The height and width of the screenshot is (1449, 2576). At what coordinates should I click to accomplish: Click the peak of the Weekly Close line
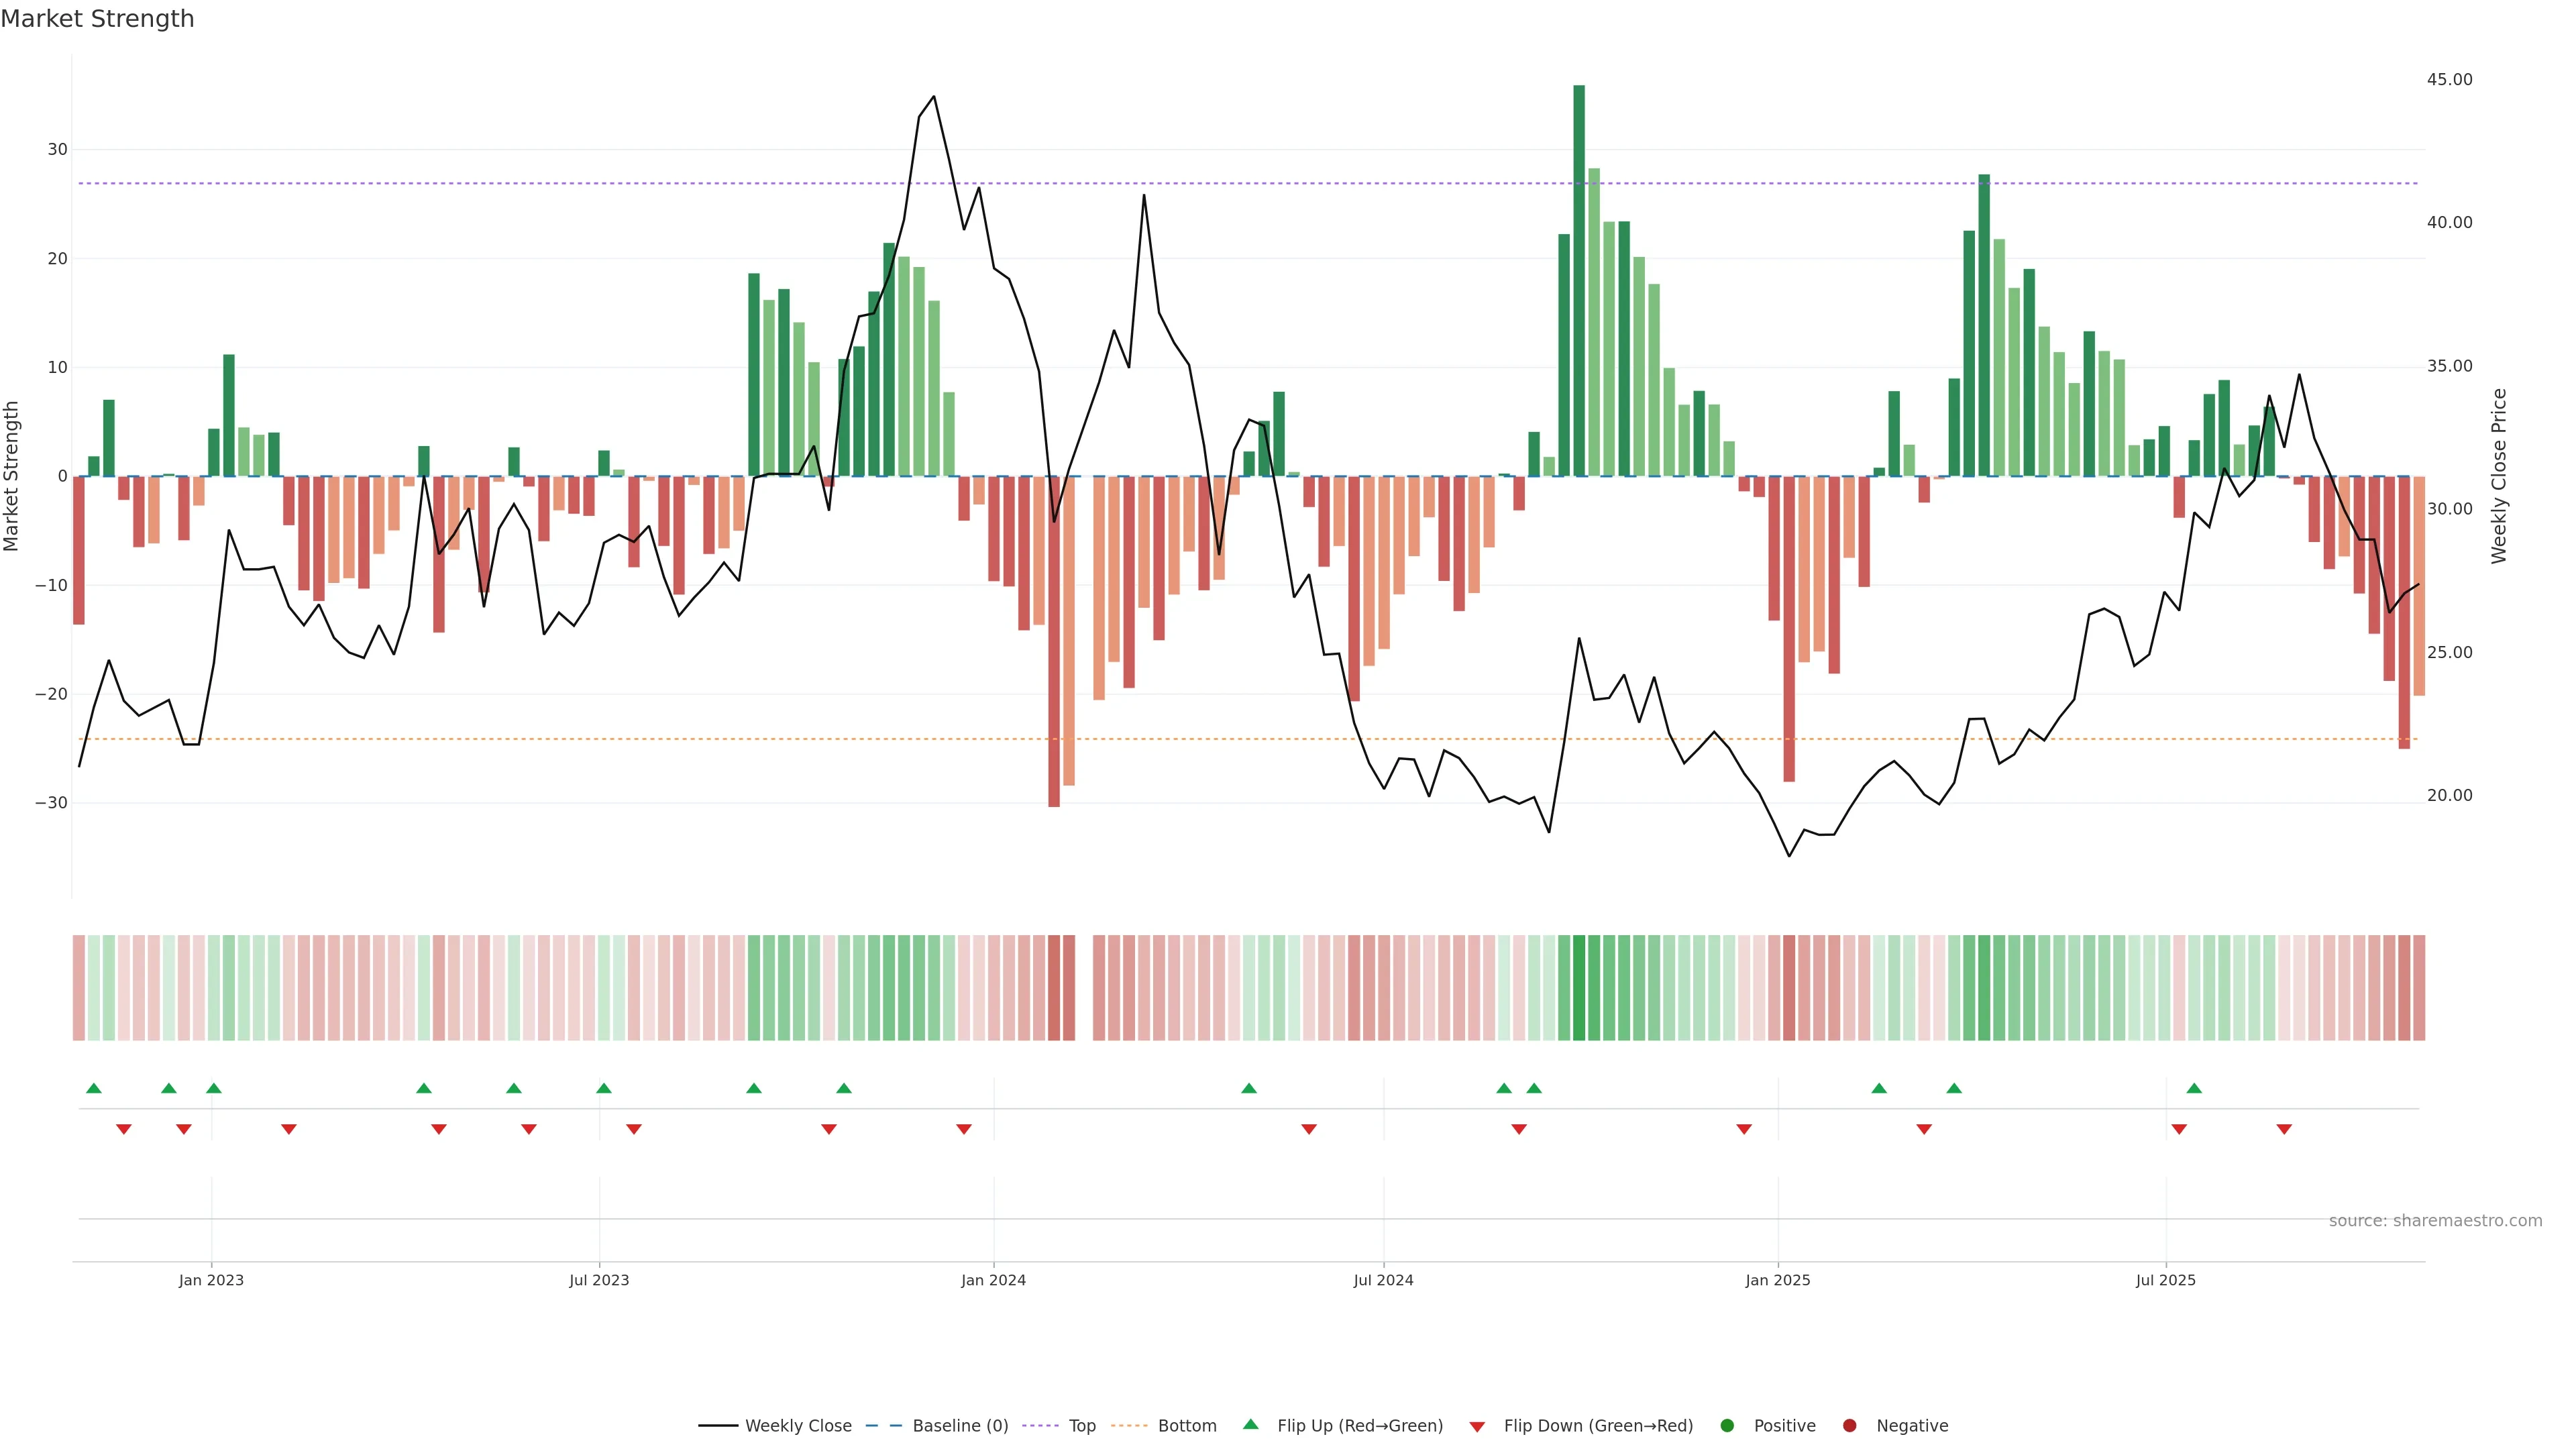pos(934,97)
